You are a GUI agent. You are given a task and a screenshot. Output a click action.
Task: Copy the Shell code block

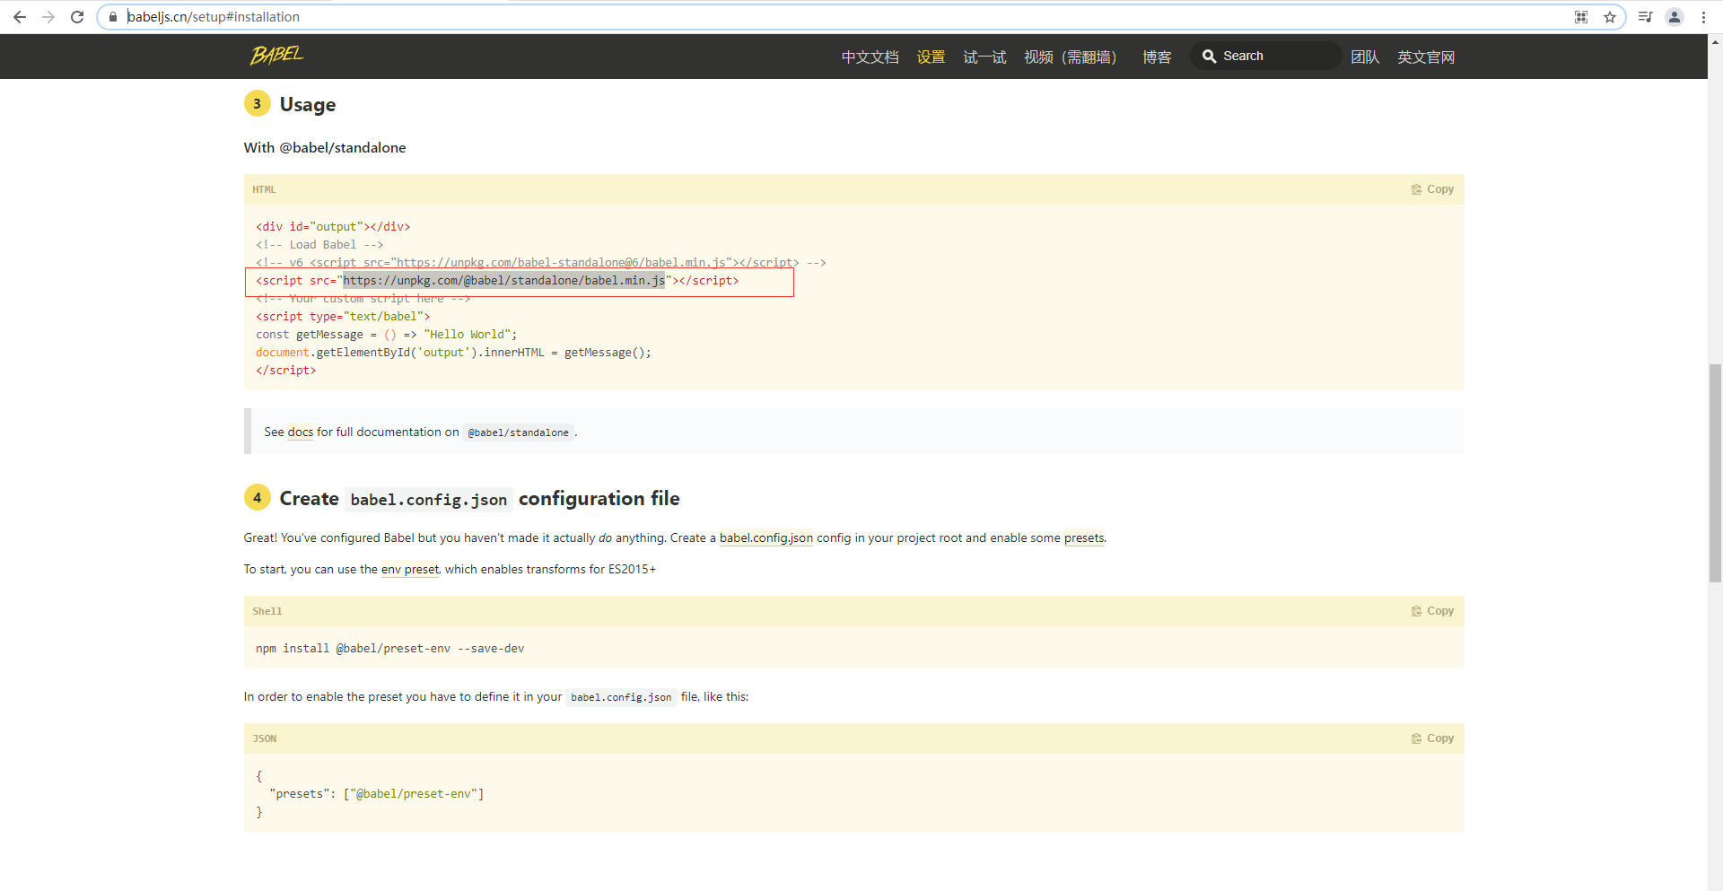(1432, 611)
